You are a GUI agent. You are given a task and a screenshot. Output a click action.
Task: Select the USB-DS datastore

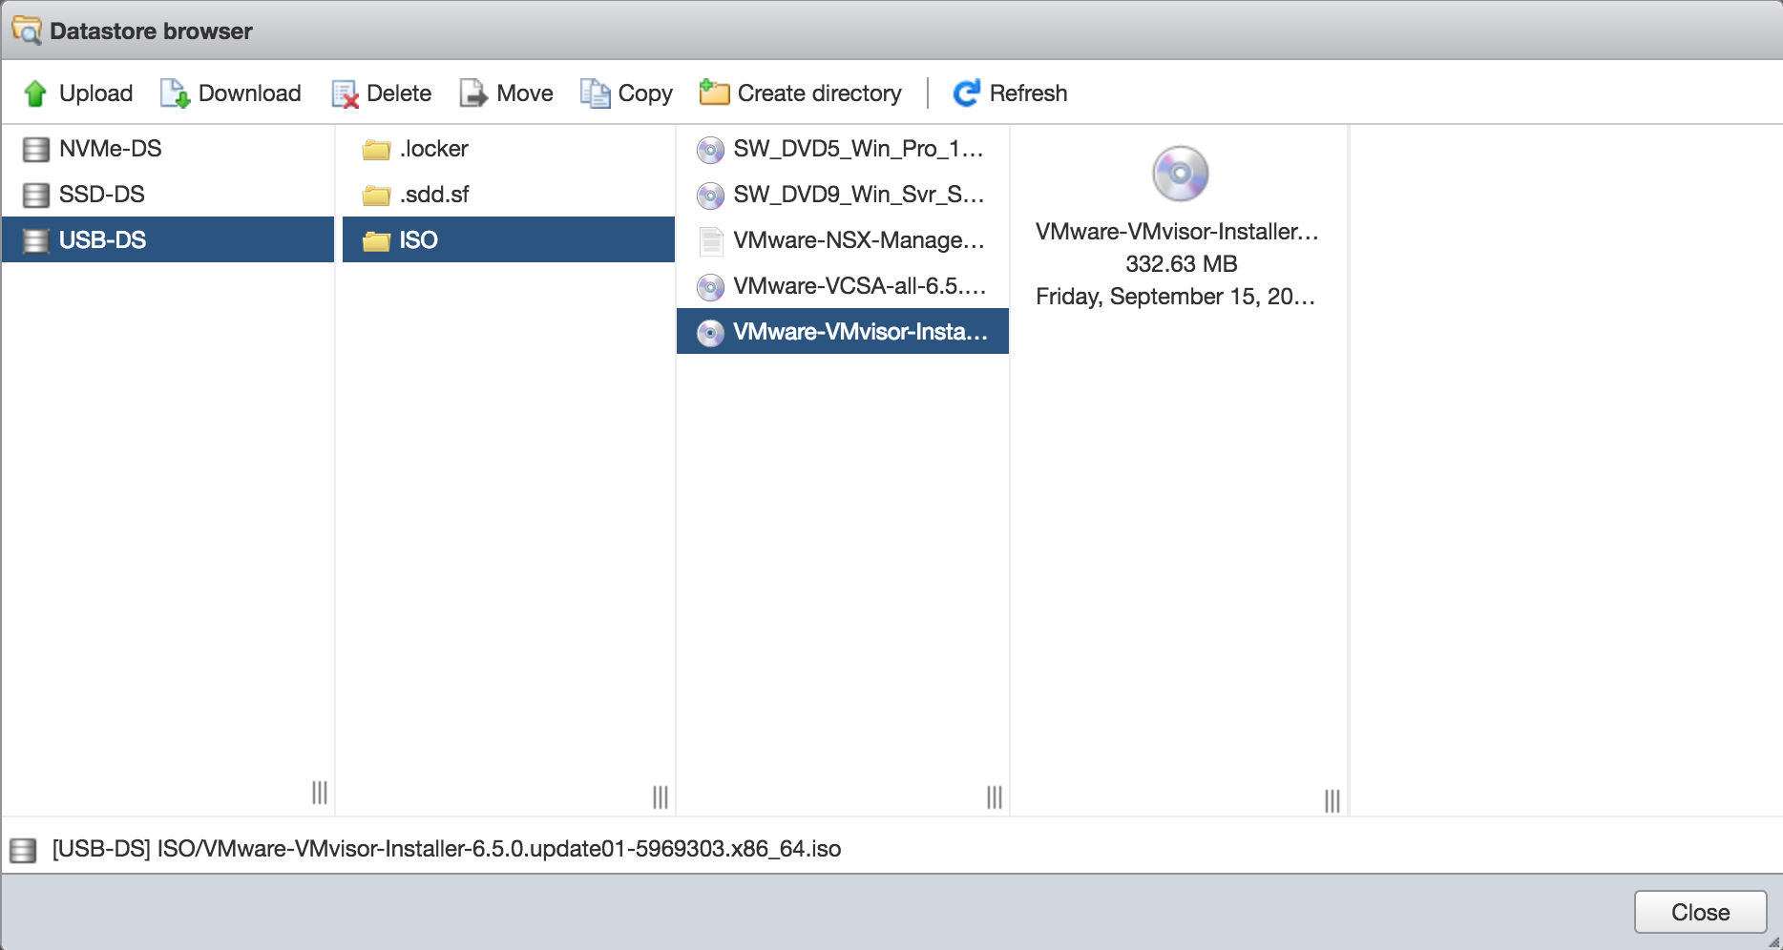[x=168, y=239]
